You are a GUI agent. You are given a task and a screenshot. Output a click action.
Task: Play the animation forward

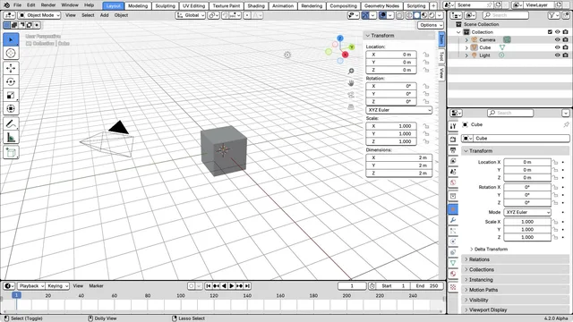[x=232, y=286]
